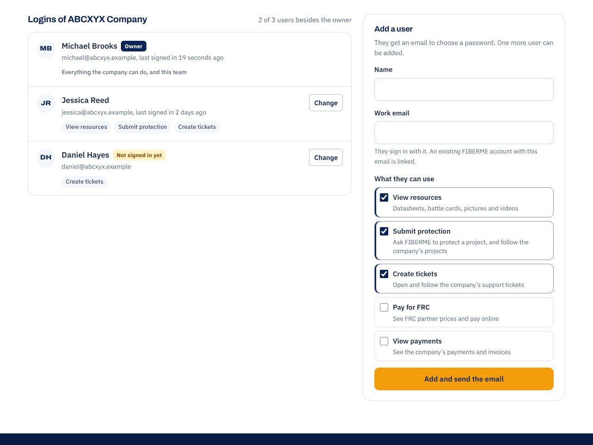Click the Add a user heading
593x445 pixels.
393,29
